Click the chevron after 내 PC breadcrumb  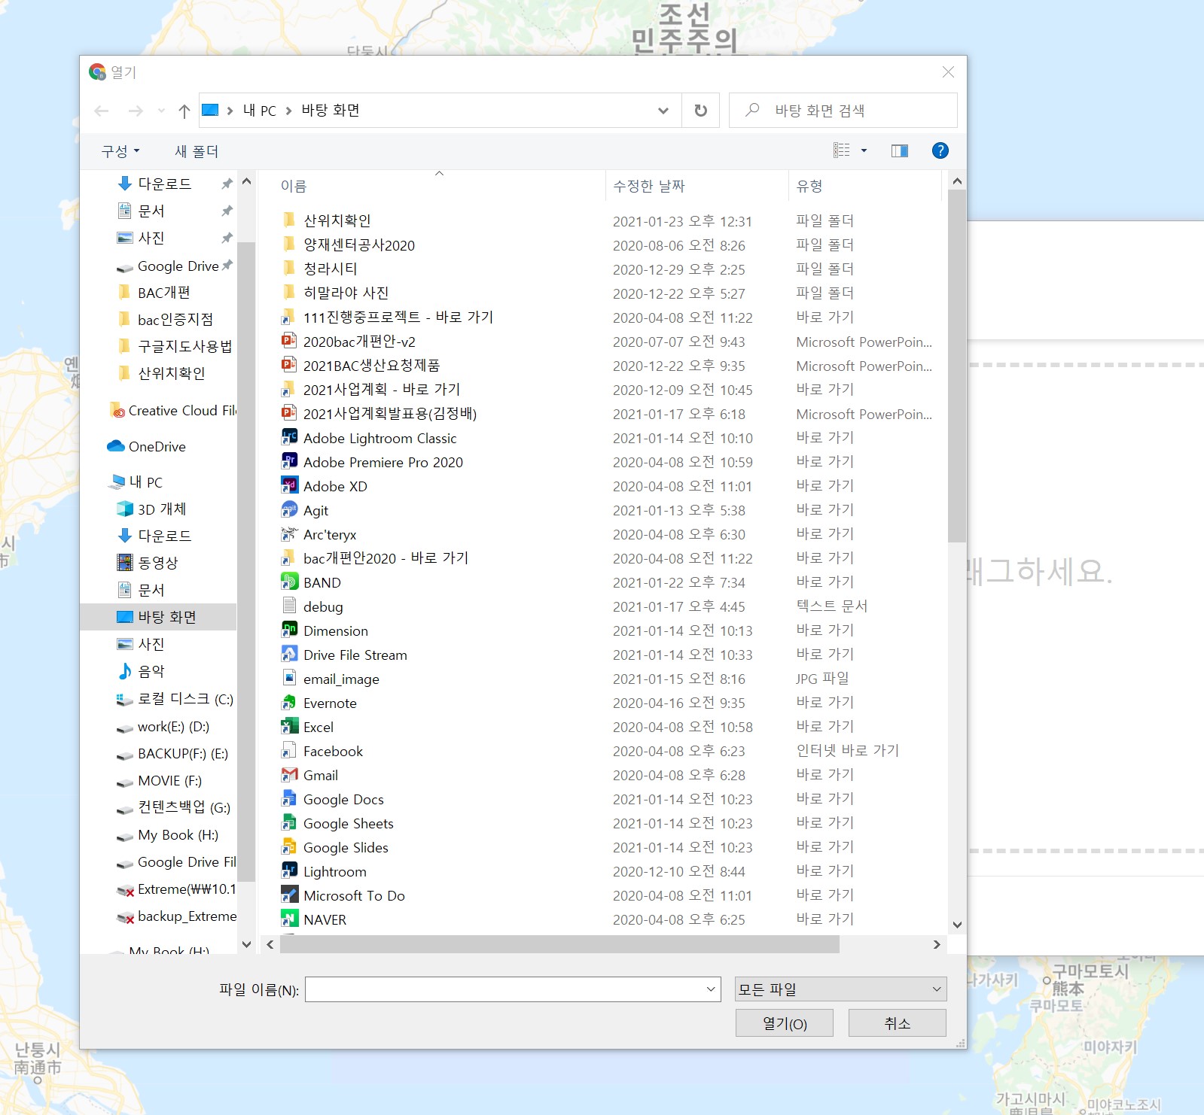click(288, 111)
